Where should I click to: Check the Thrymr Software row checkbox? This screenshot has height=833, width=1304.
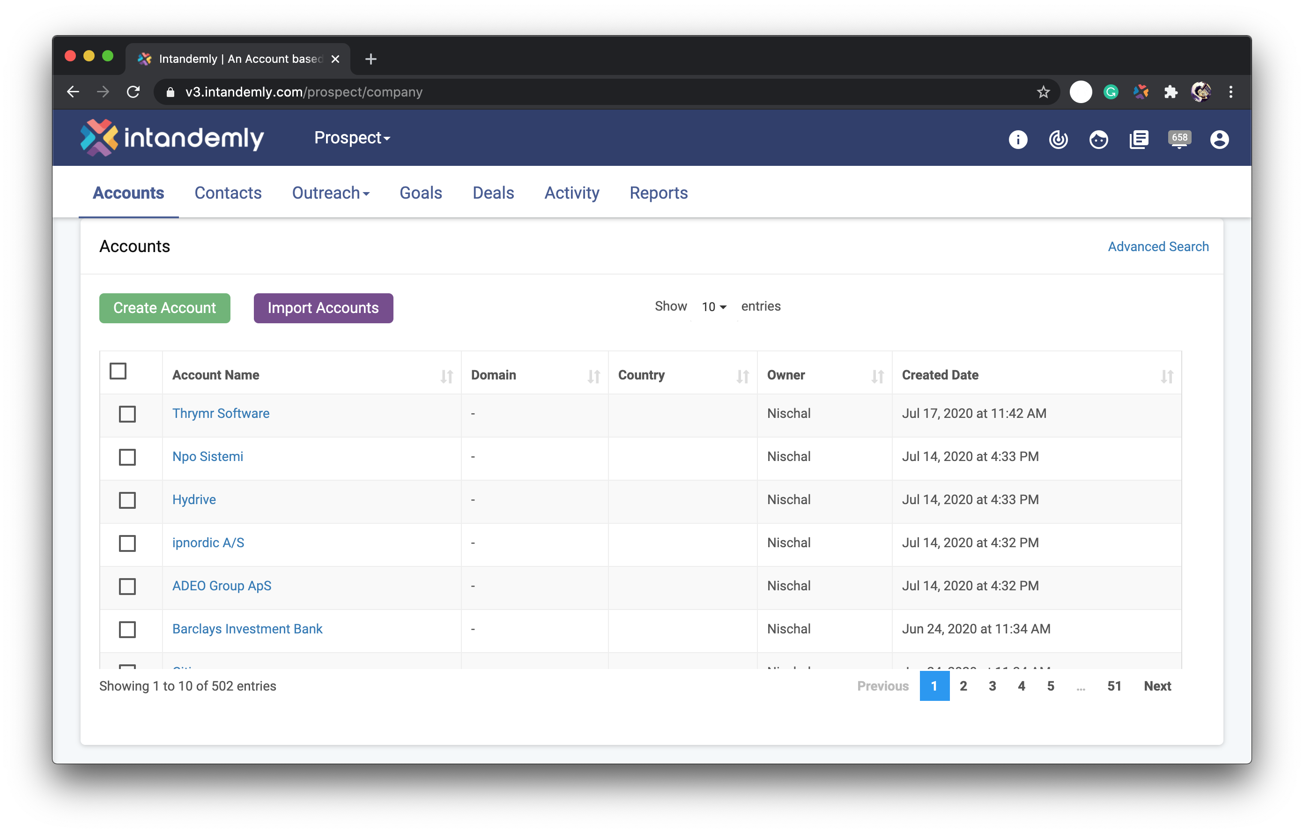coord(127,414)
